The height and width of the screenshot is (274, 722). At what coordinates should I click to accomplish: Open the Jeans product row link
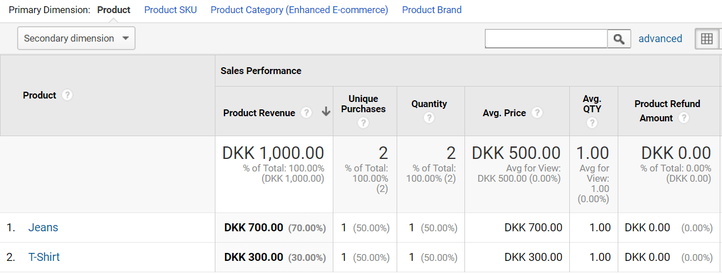[x=43, y=227]
